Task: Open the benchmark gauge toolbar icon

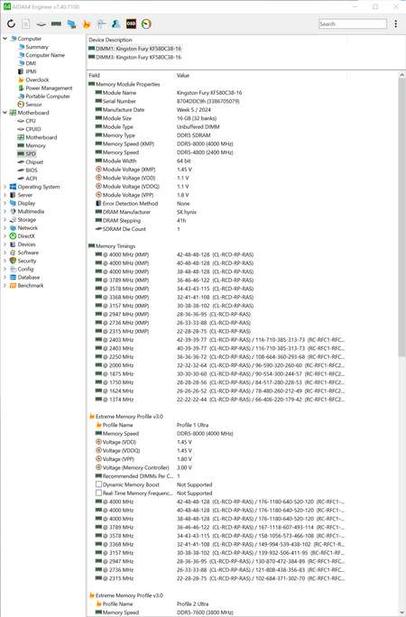Action: coord(146,24)
